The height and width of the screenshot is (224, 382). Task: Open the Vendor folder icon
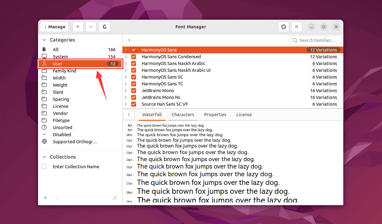pos(44,113)
